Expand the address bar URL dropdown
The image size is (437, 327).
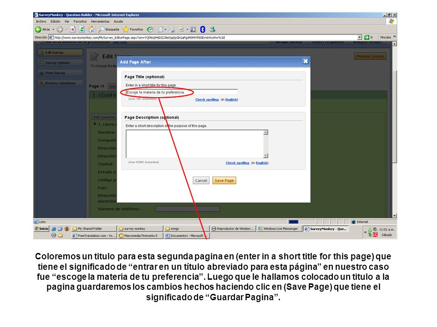(359, 37)
